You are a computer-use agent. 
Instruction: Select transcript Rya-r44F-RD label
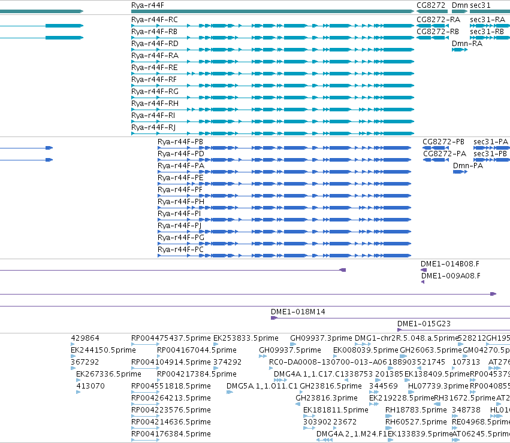[x=155, y=44]
